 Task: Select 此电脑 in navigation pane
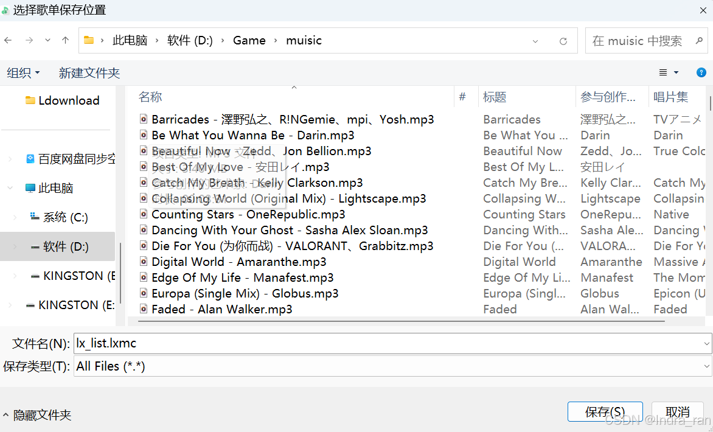point(49,188)
